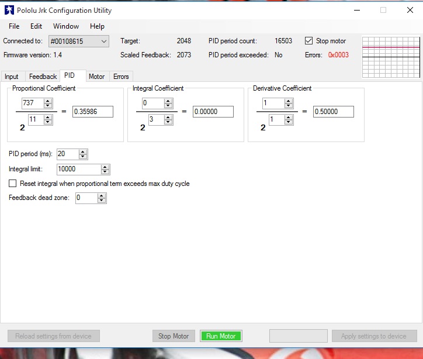Viewport: 423px width, 359px height.
Task: Increase proportional exponent 11 with up arrow
Action: point(48,117)
